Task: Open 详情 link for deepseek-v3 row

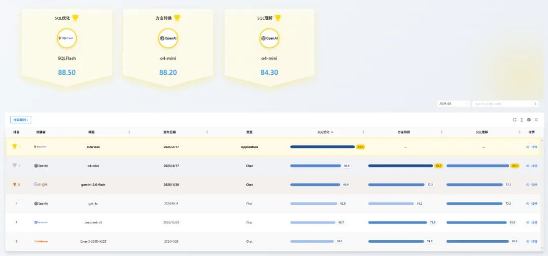Action: click(x=532, y=222)
